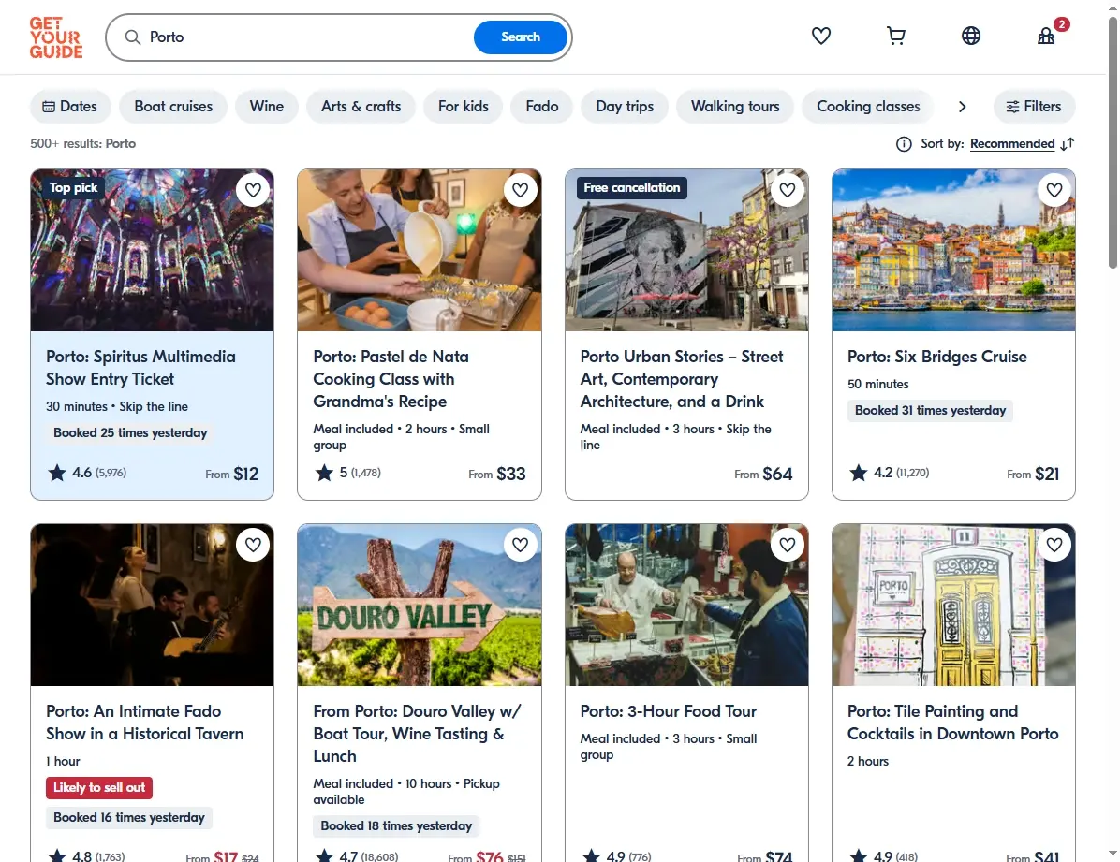The width and height of the screenshot is (1120, 862).
Task: Favorite the Porto Urban Stories tour
Action: click(x=788, y=190)
